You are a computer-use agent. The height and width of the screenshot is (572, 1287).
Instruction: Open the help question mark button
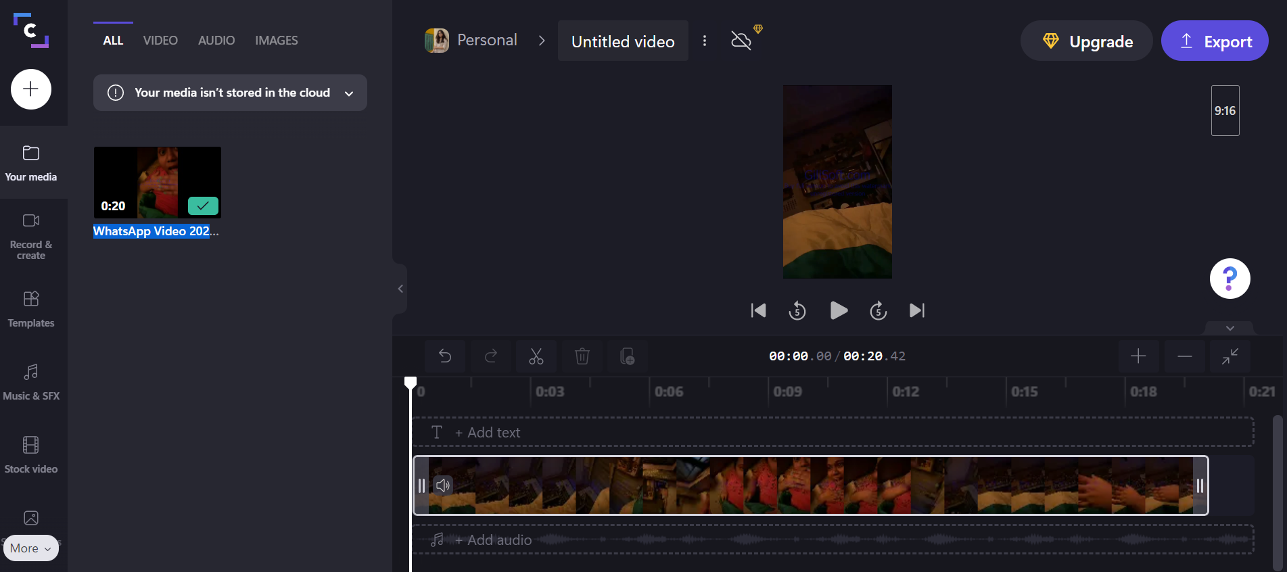click(x=1230, y=279)
